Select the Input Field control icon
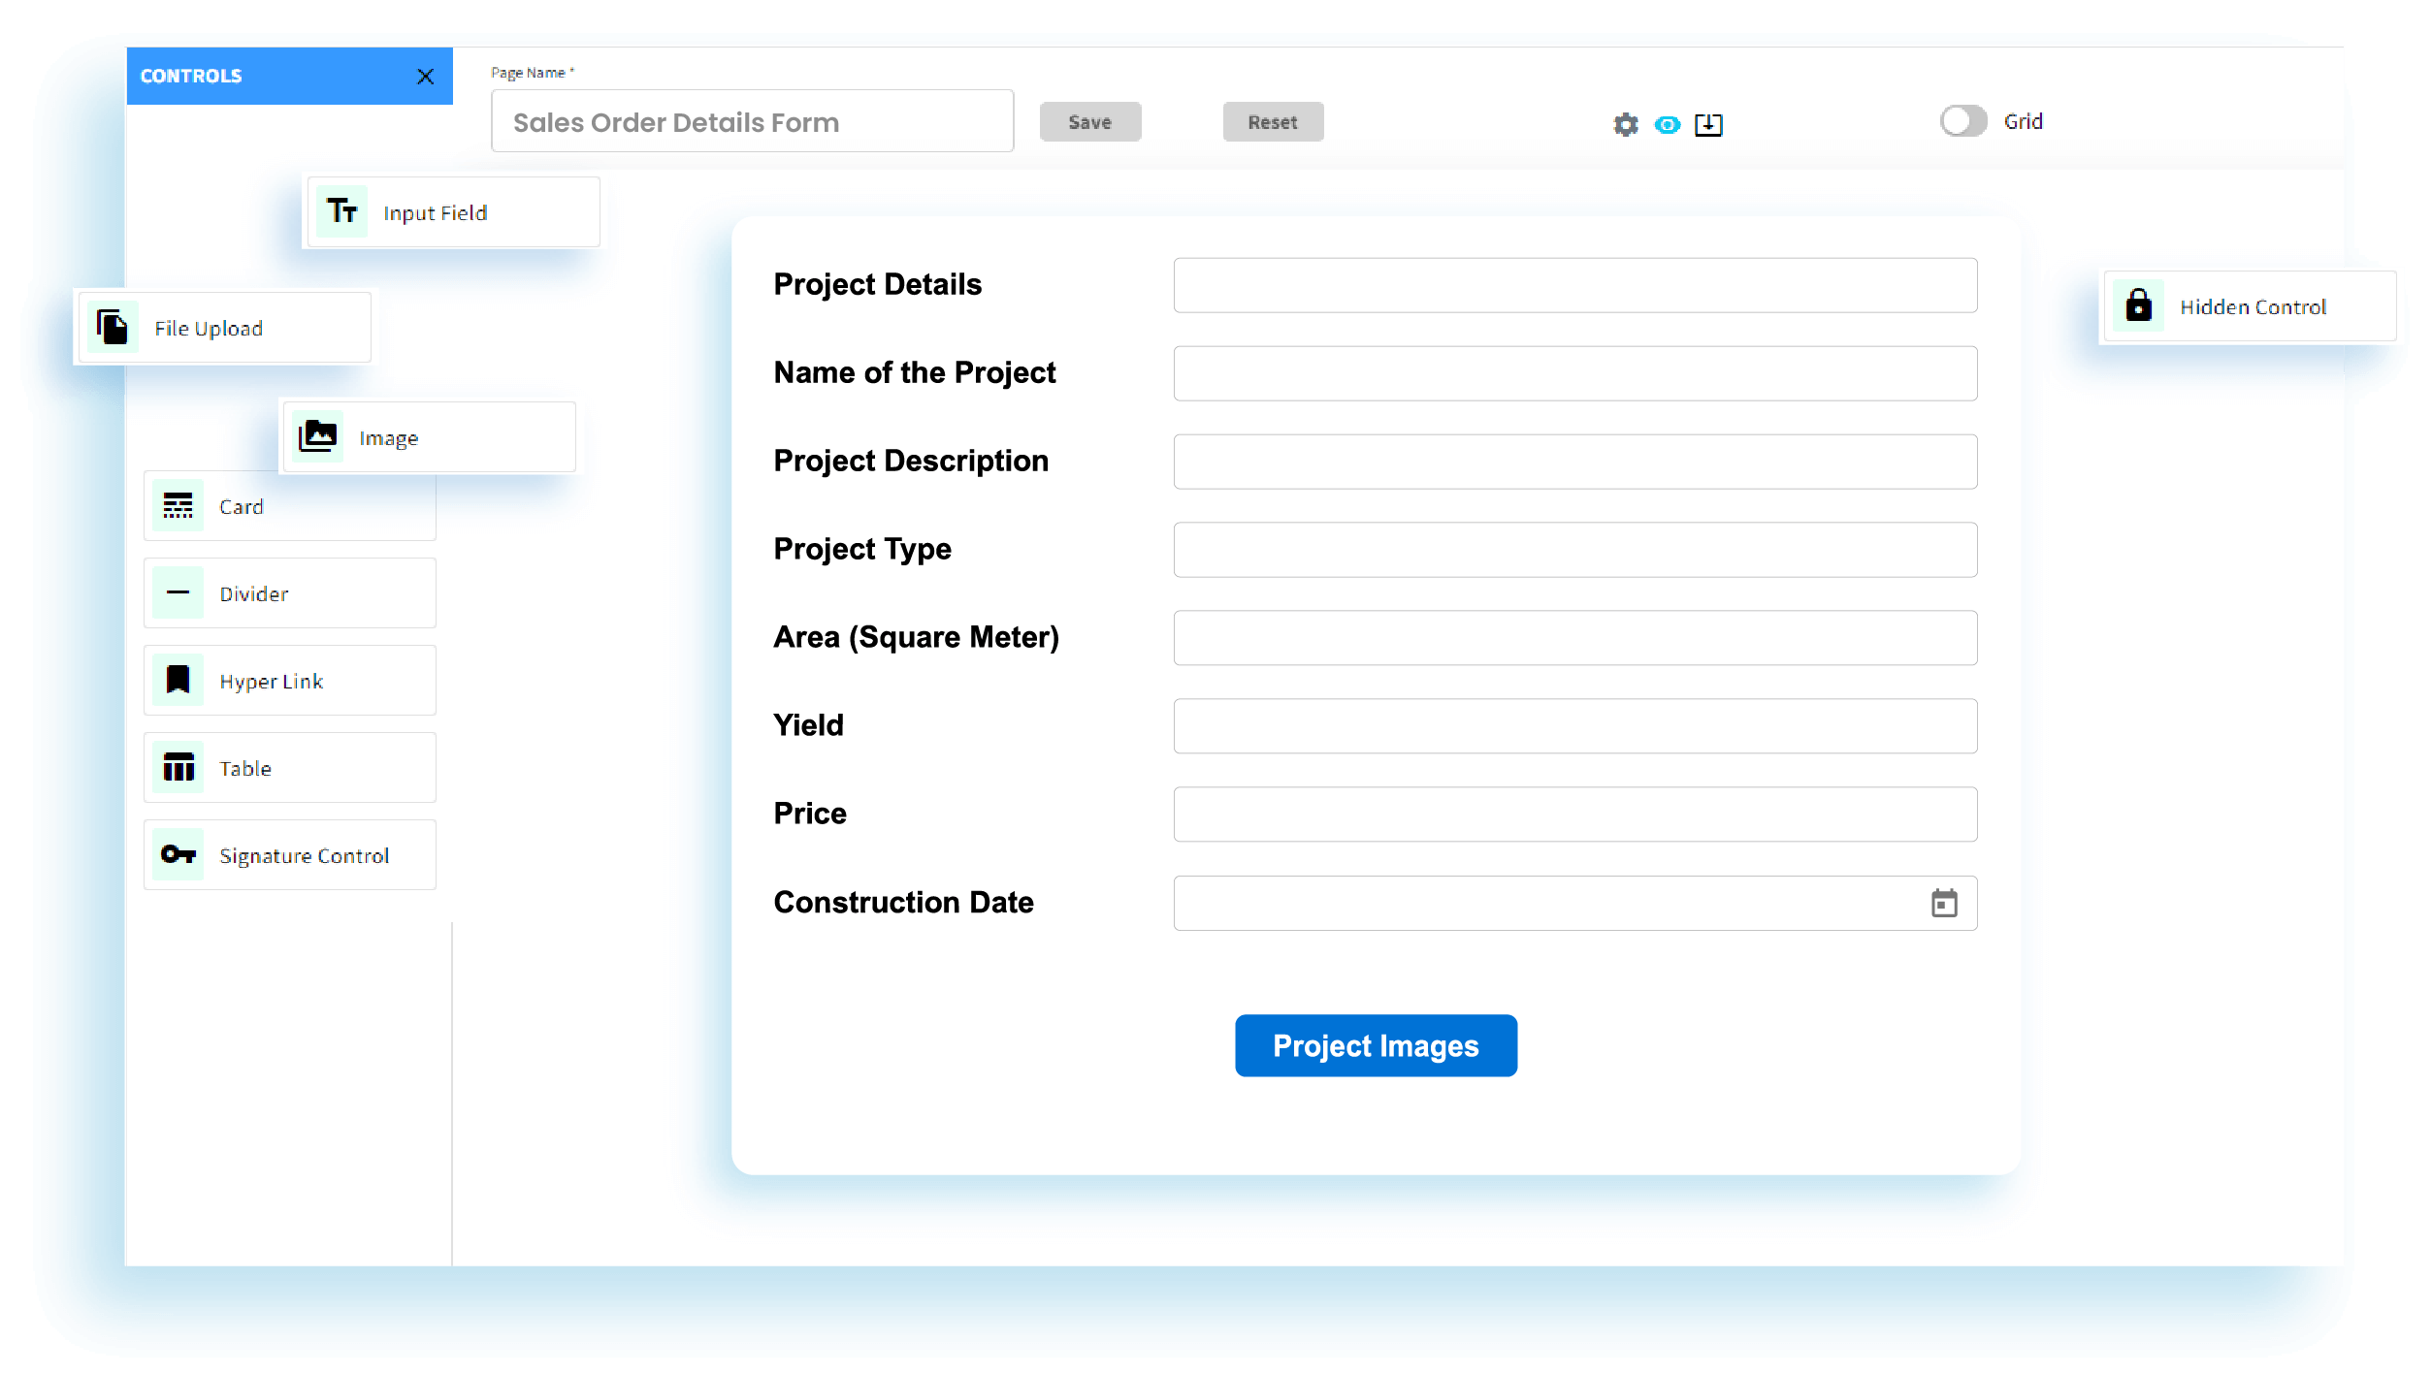Image resolution: width=2432 pixels, height=1374 pixels. (x=341, y=211)
